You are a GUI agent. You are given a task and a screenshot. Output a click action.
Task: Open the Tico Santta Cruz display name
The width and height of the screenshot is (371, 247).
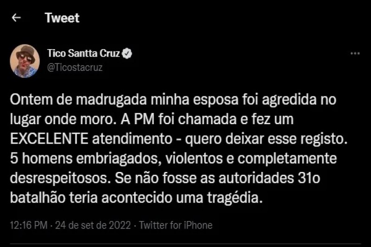pyautogui.click(x=83, y=54)
